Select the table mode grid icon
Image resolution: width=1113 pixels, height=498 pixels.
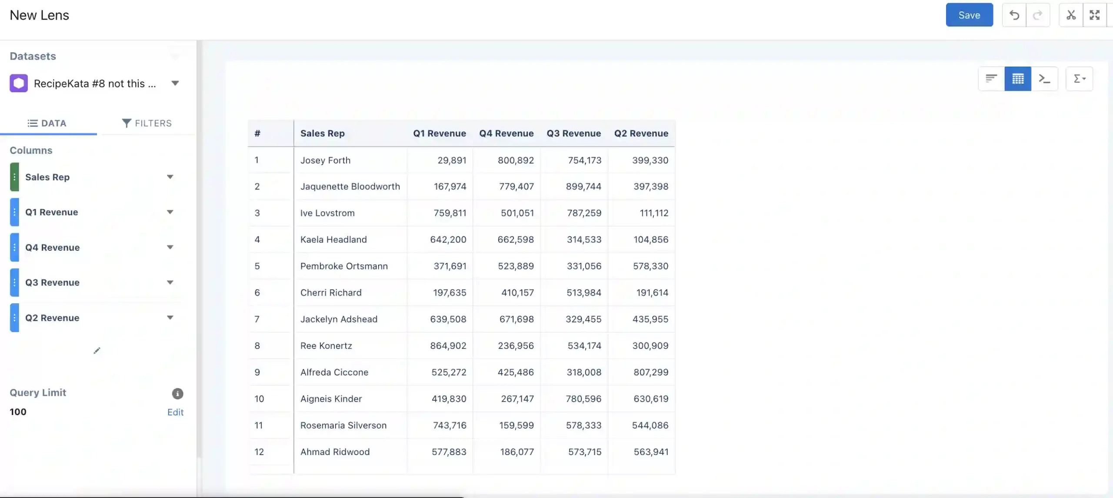tap(1018, 79)
